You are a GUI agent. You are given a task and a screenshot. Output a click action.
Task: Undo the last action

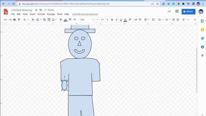[6, 20]
